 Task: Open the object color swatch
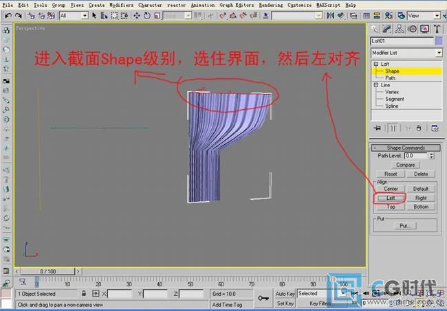[x=439, y=41]
